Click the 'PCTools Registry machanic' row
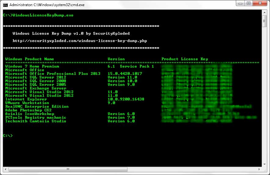270x175 pixels. point(36,117)
